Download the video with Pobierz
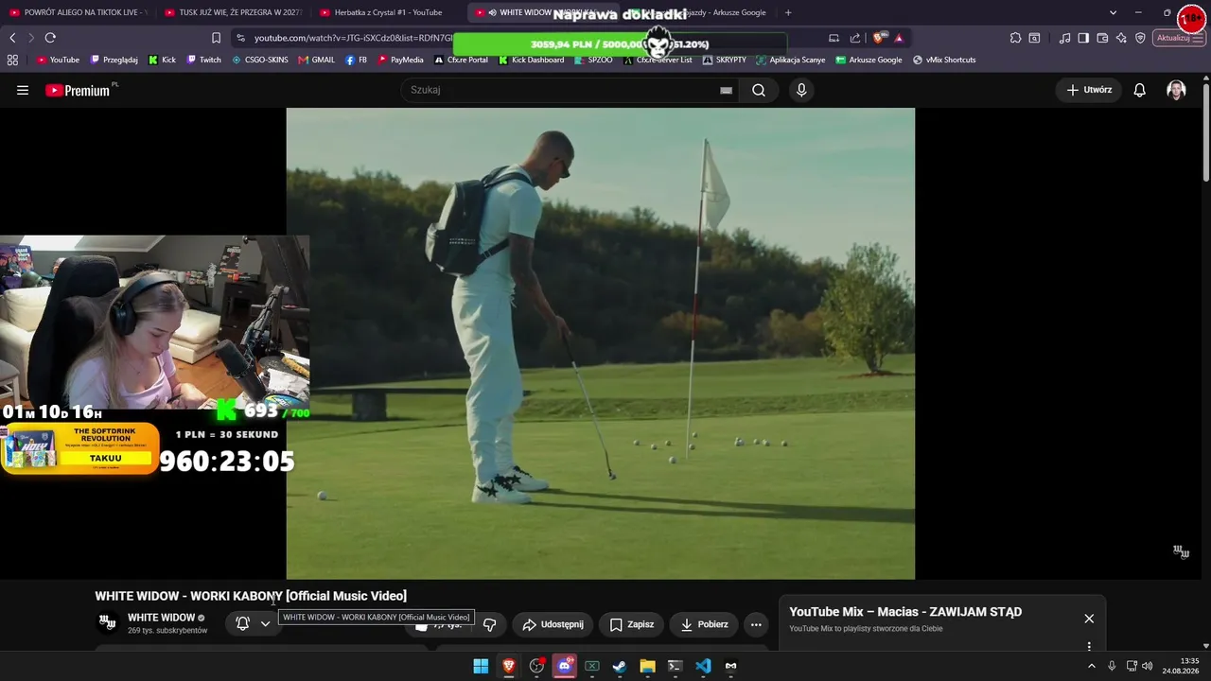The image size is (1211, 681). coord(705,624)
